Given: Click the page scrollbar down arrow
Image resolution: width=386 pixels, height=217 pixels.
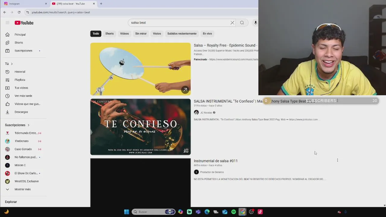Looking at the screenshot, I should coord(384,205).
